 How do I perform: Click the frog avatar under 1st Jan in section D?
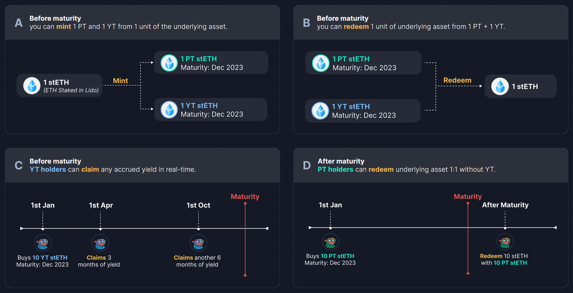point(330,242)
